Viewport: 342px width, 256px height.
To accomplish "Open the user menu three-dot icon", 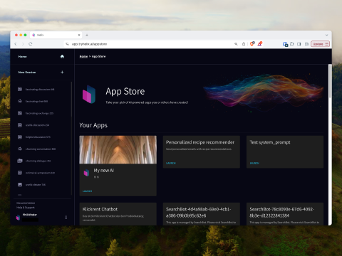I will pos(66,217).
